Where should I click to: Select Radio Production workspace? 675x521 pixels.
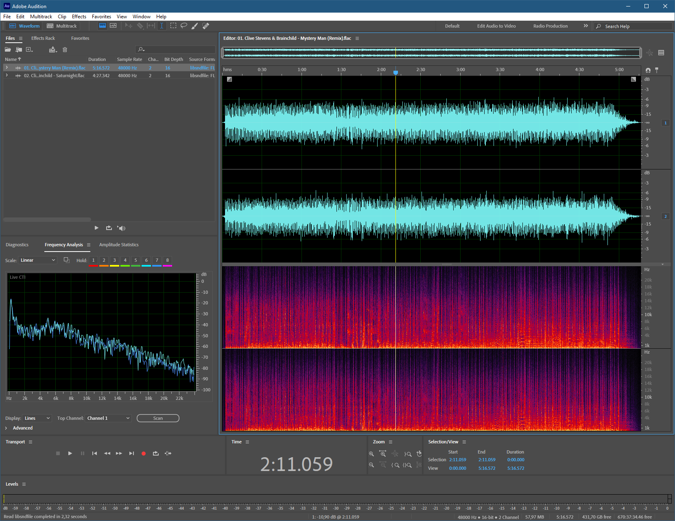coord(550,26)
